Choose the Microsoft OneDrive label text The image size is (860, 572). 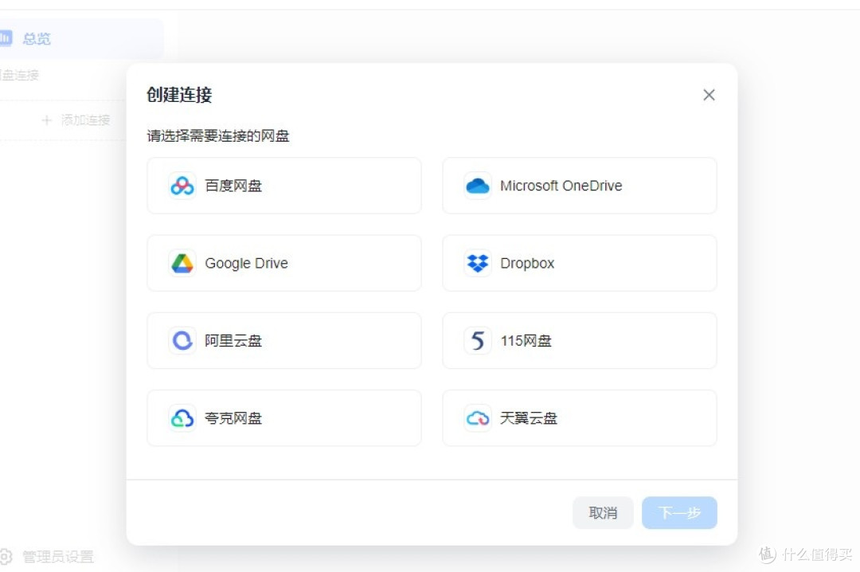tap(561, 186)
